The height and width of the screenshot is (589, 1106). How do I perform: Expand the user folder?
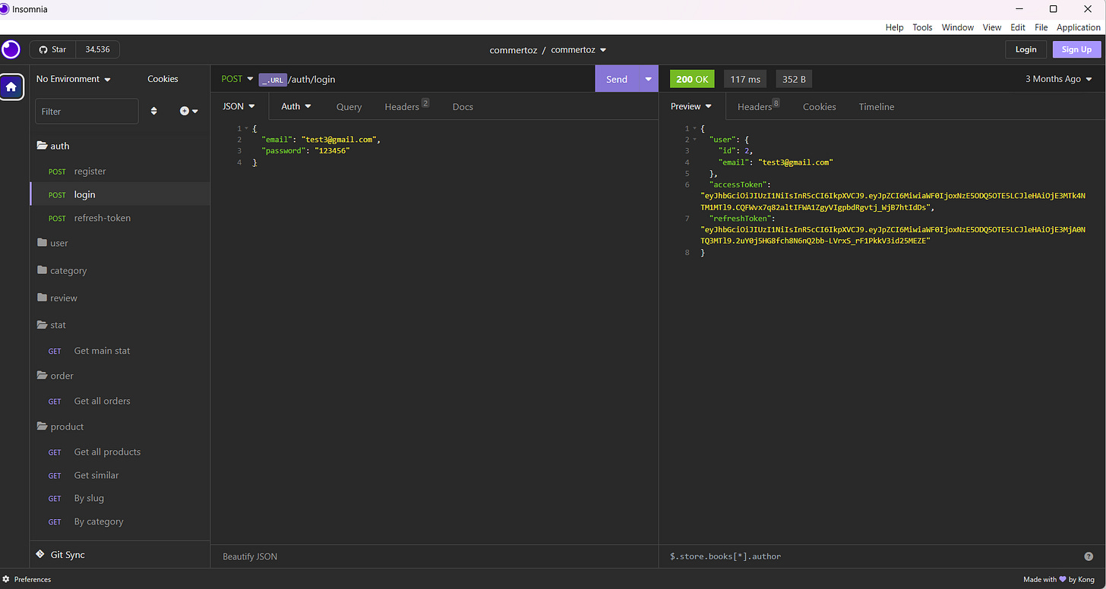(x=120, y=243)
